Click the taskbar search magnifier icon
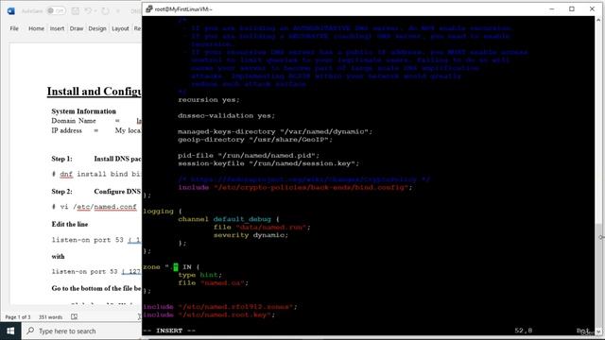This screenshot has width=605, height=340. [x=30, y=331]
